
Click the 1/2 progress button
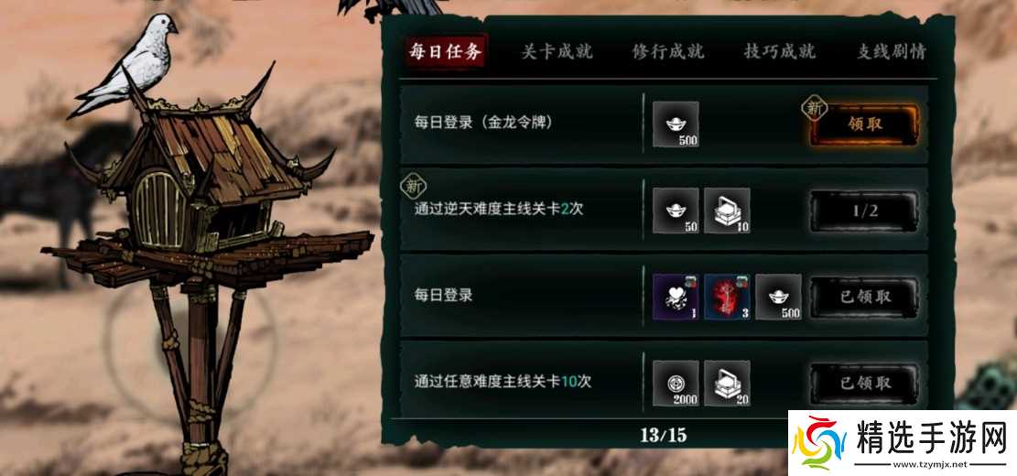(864, 211)
